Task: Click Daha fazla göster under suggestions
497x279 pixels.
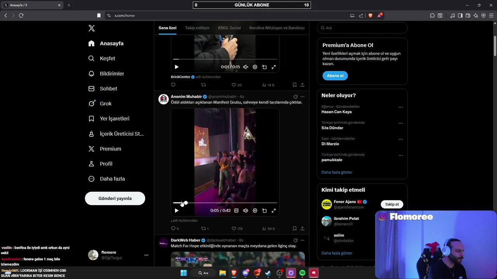Action: coord(337,253)
